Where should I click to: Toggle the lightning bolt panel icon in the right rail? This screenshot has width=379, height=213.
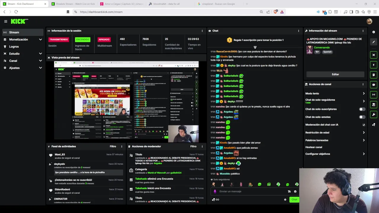pyautogui.click(x=374, y=65)
